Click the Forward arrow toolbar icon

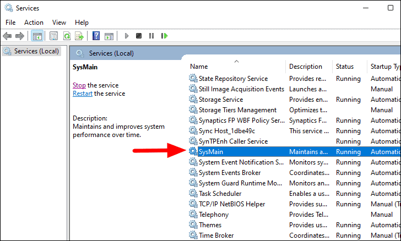(x=20, y=36)
